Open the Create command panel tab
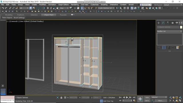183x103 pixels. click(158, 23)
